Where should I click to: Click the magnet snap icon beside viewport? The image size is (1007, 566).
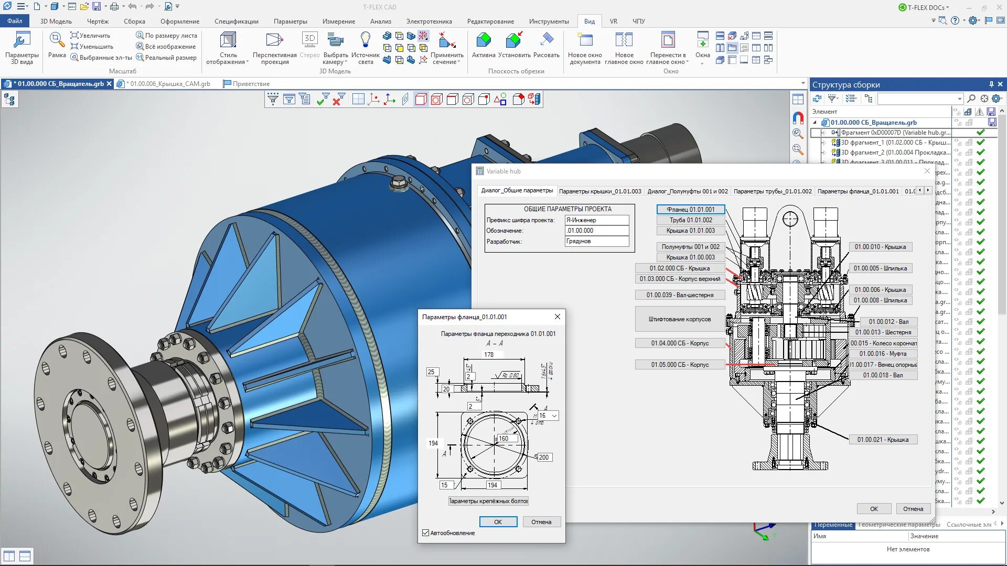tap(798, 117)
